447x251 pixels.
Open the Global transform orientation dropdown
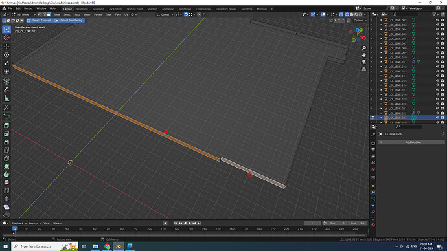pos(165,14)
